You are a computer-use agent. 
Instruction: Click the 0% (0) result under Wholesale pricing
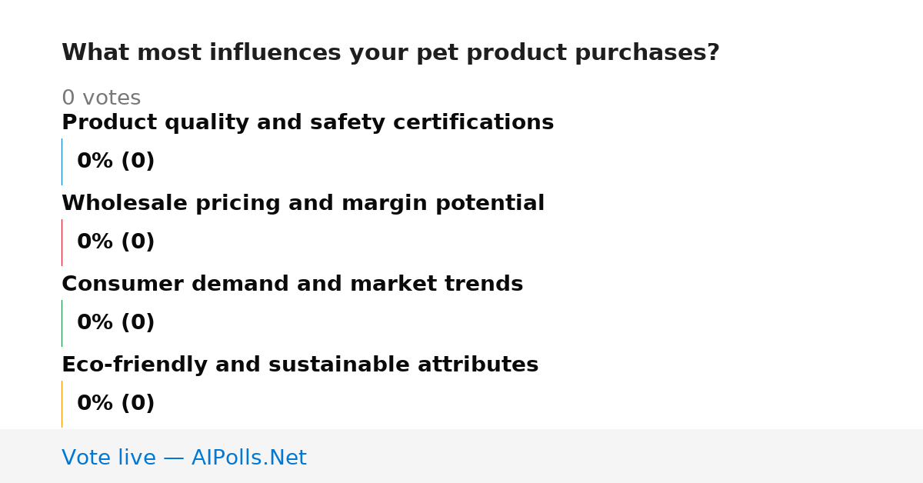pyautogui.click(x=116, y=242)
